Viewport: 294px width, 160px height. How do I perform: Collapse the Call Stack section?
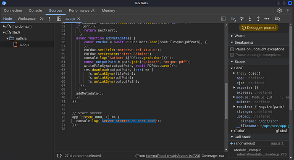[232, 137]
